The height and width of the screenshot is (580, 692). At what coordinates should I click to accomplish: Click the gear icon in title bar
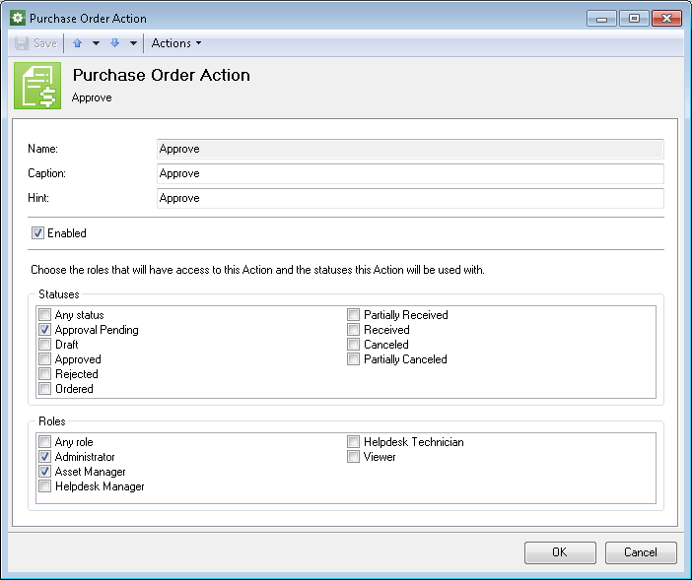click(x=18, y=18)
